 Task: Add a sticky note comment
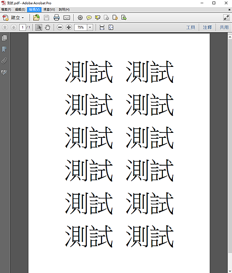pos(89,18)
